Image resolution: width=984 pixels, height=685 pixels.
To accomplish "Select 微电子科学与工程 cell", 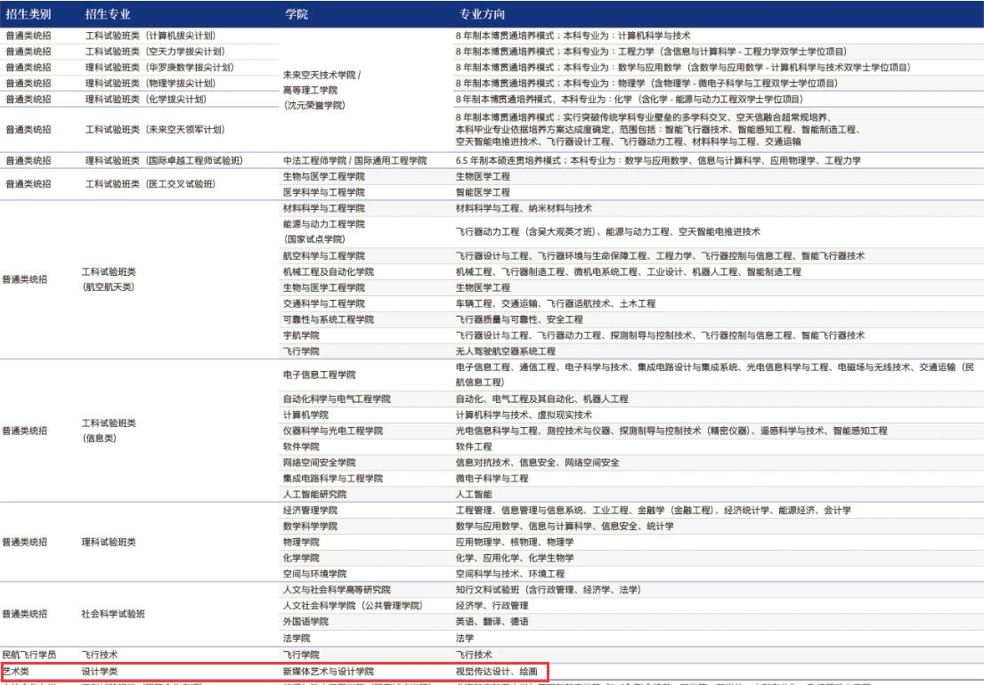I will (x=492, y=479).
